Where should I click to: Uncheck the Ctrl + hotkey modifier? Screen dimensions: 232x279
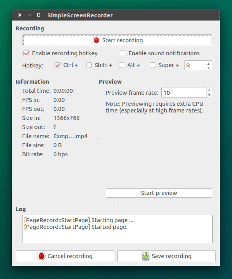click(x=58, y=65)
